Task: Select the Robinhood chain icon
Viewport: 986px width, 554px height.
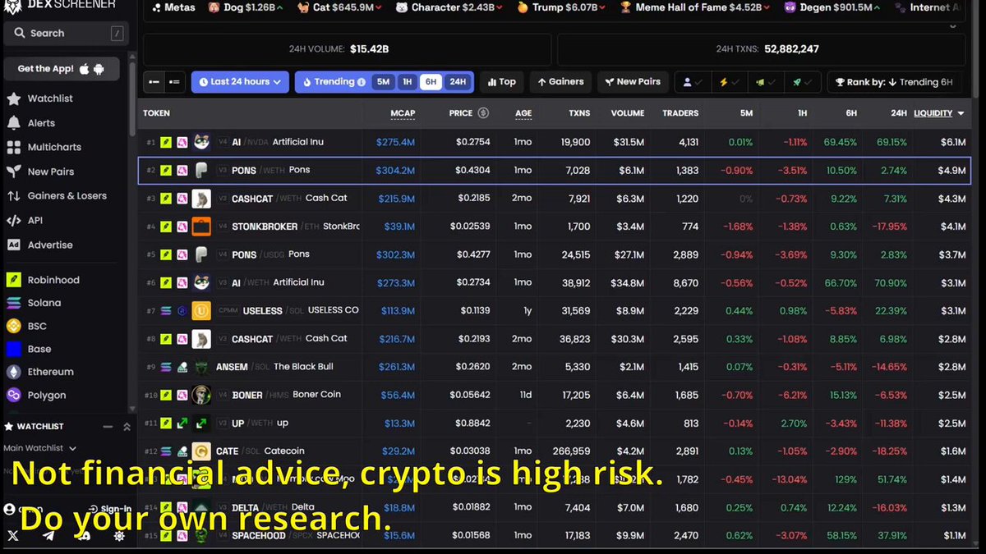Action: pos(13,280)
